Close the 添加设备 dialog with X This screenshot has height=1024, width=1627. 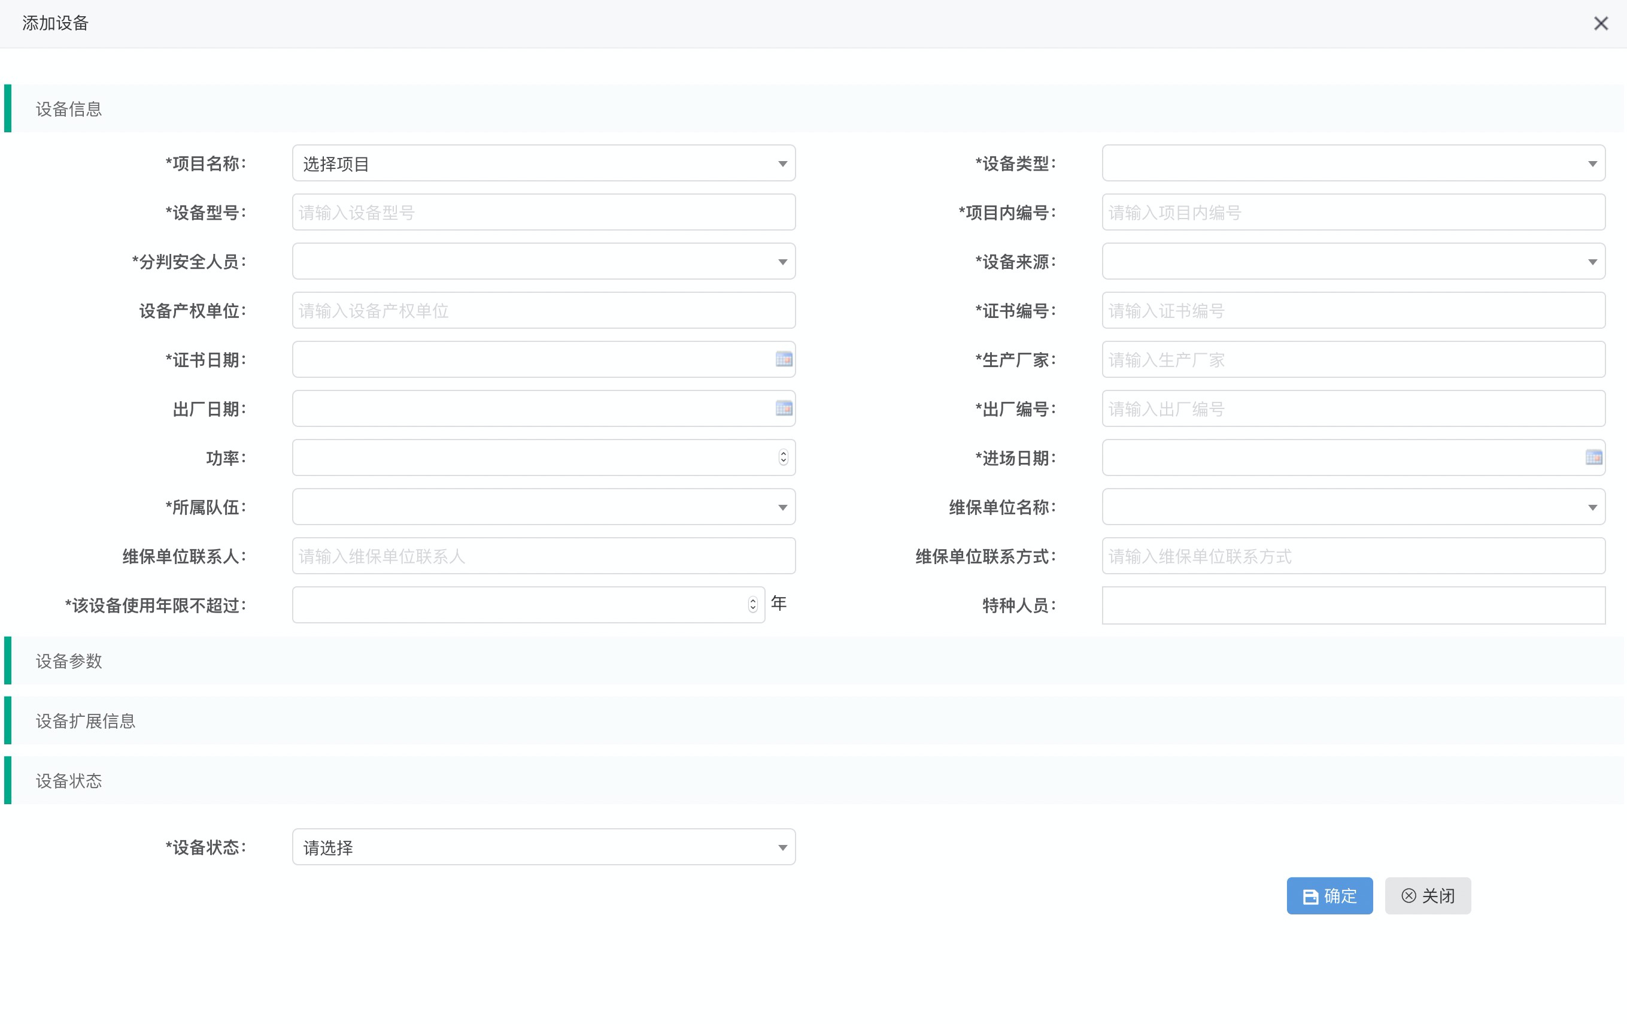pos(1601,24)
